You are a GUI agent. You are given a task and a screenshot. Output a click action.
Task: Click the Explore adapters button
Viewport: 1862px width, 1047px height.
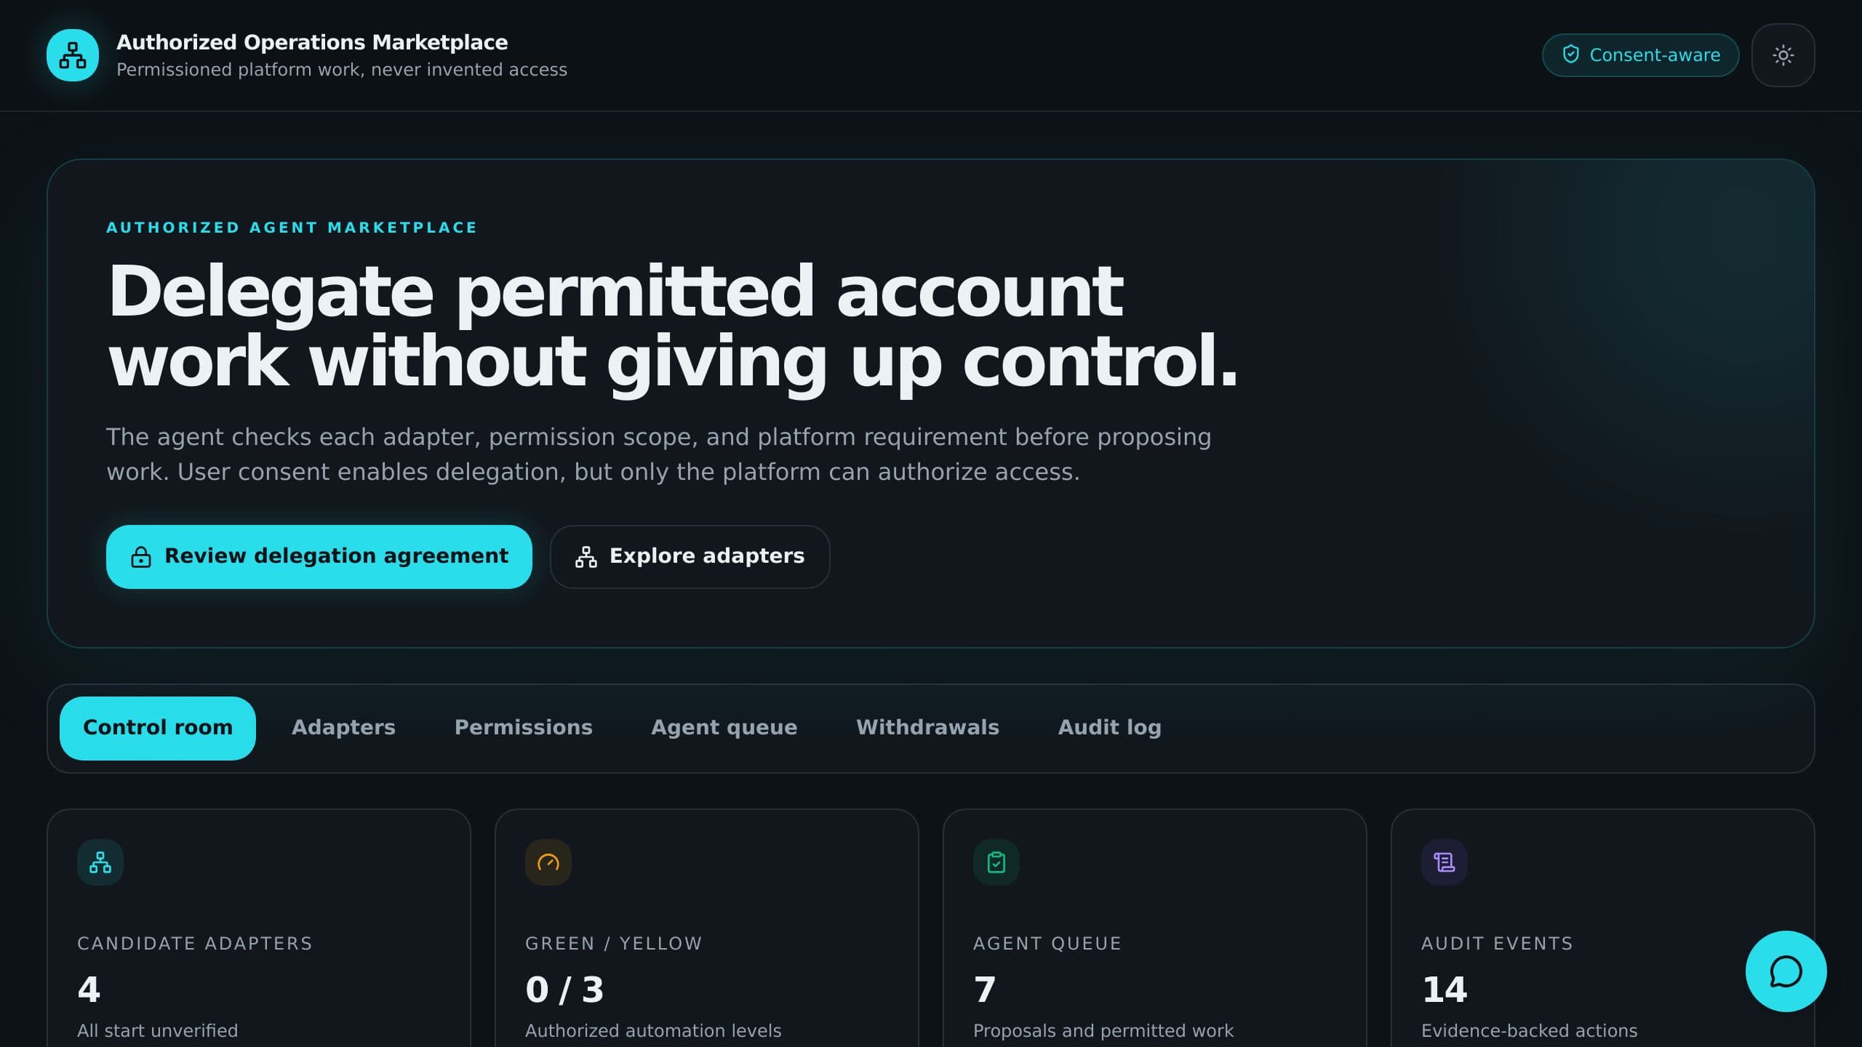point(690,557)
